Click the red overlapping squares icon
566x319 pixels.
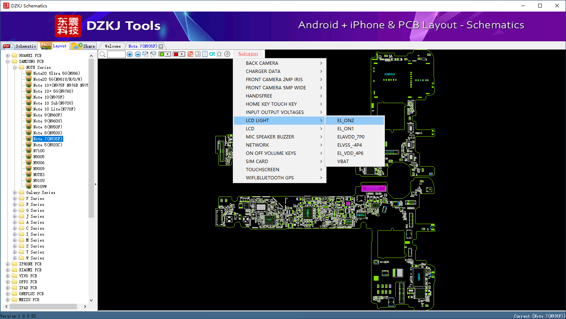pyautogui.click(x=190, y=54)
